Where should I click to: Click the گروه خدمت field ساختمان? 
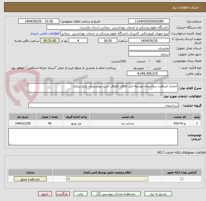pos(103,105)
